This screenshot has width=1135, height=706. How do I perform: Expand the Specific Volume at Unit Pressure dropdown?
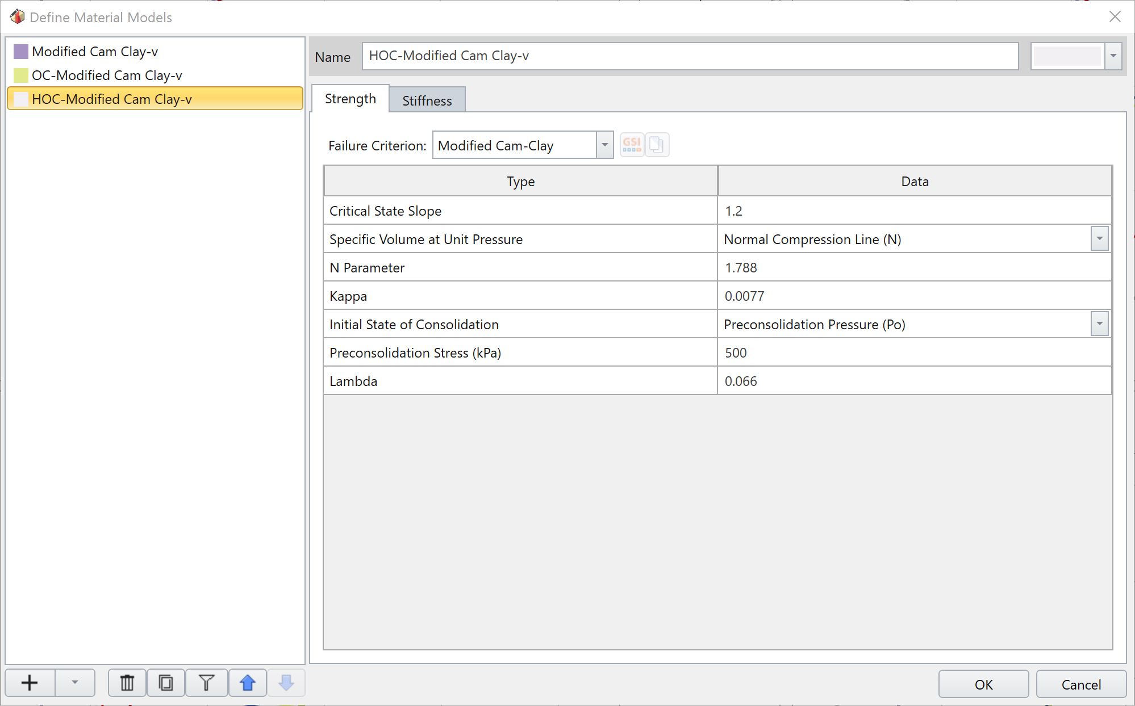pyautogui.click(x=1100, y=238)
